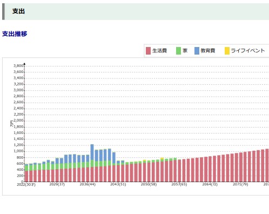Click the 1,000 y-axis value label
Screen dimensions: 269x214
18,151
